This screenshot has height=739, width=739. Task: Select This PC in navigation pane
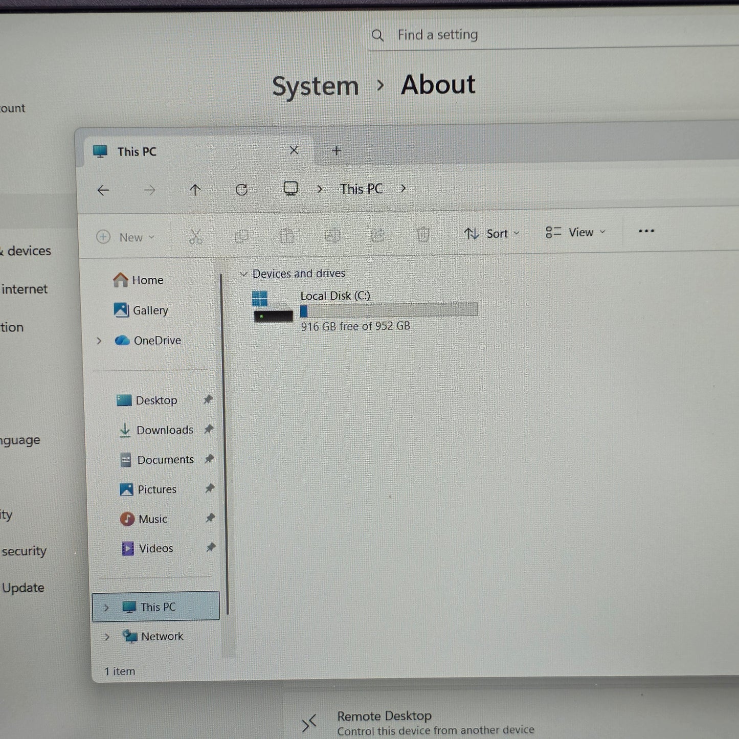click(x=156, y=607)
